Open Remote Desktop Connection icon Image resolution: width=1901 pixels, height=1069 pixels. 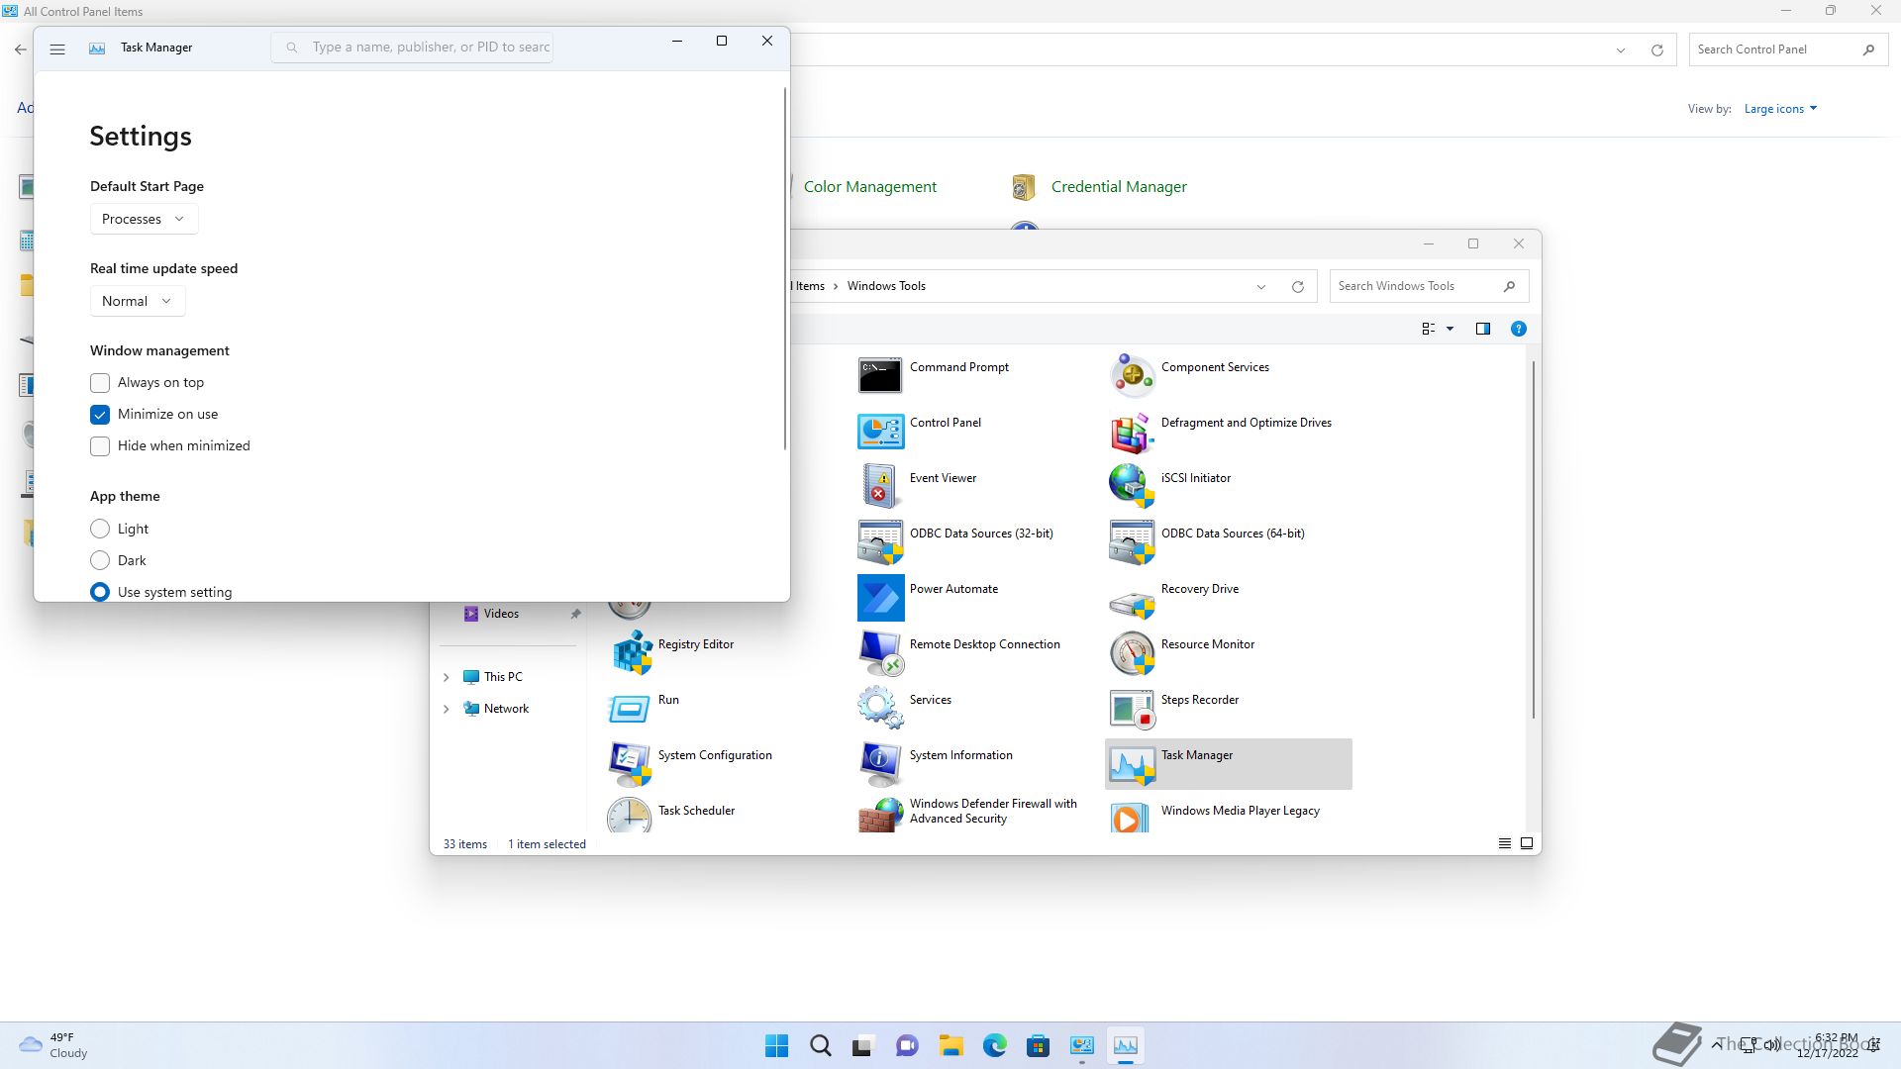[x=880, y=652]
